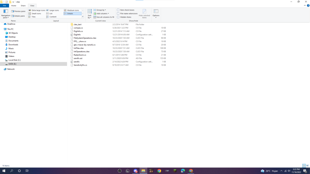Viewport: 310px width, 174px height.
Task: Switch to Content layout
Action: (51, 17)
